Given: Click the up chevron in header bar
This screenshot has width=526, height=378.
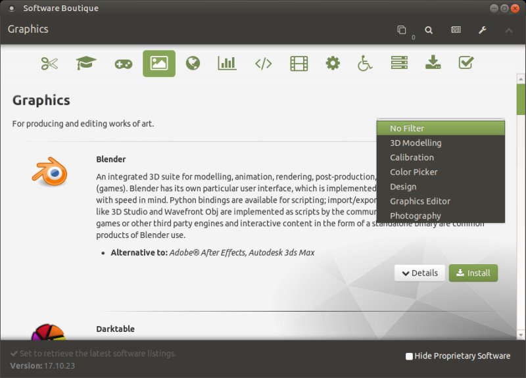Looking at the screenshot, I should click(x=509, y=30).
